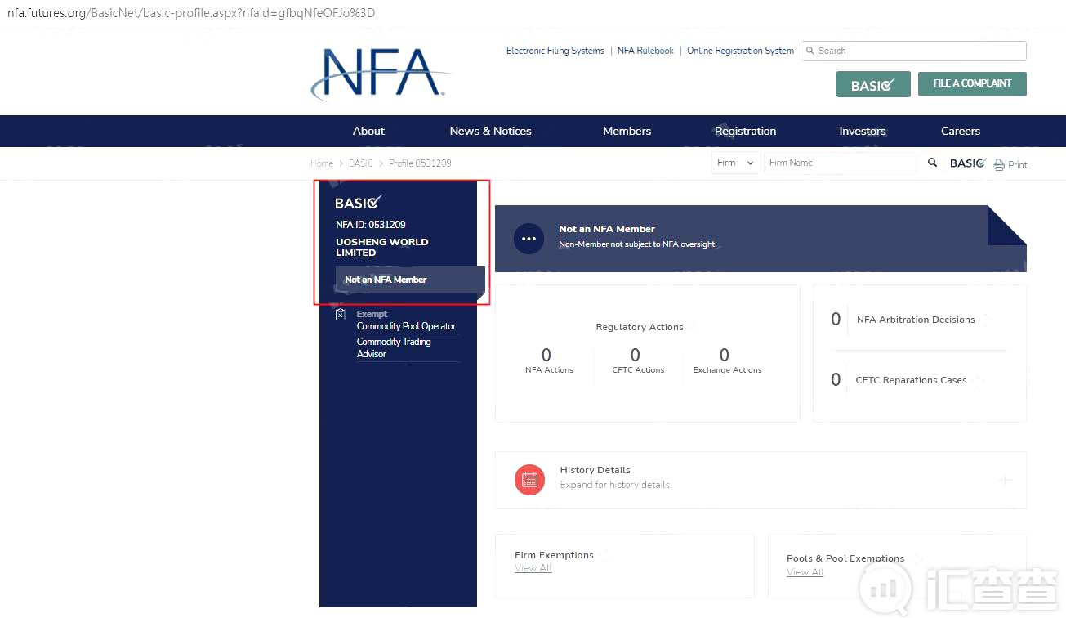Click Non-Member not subject to NFA oversight text
Viewport: 1066px width, 618px height.
tap(637, 244)
